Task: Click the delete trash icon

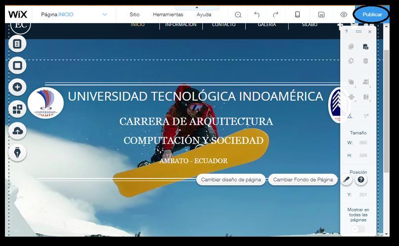Action: pos(366,61)
